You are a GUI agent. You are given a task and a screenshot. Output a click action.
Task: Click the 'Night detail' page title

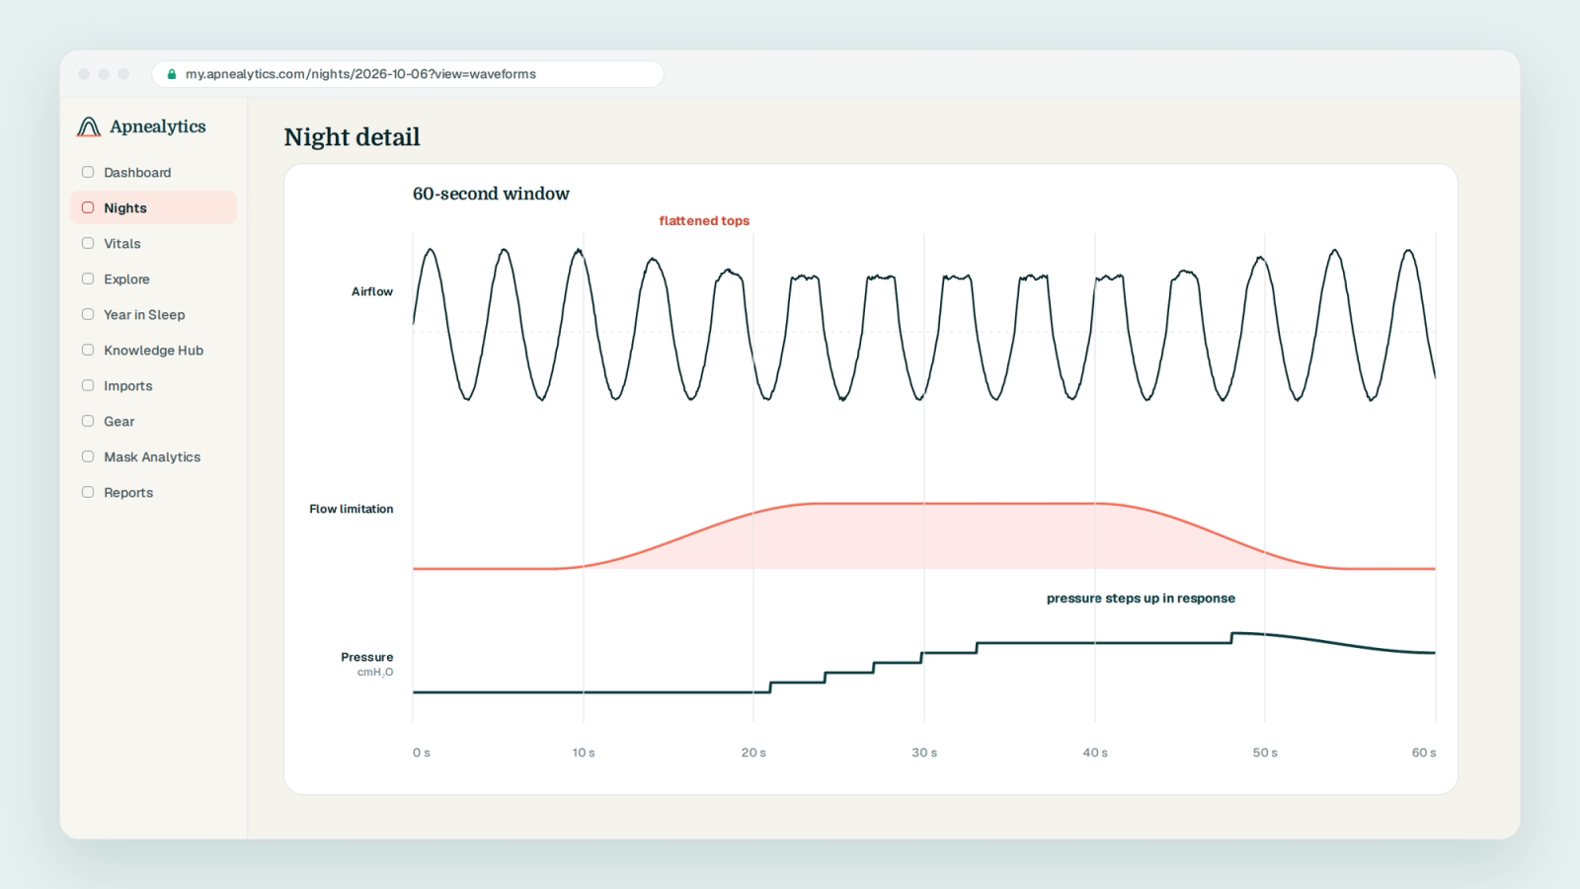[352, 137]
